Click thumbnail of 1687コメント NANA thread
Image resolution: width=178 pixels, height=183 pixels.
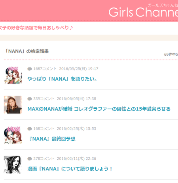13,75
